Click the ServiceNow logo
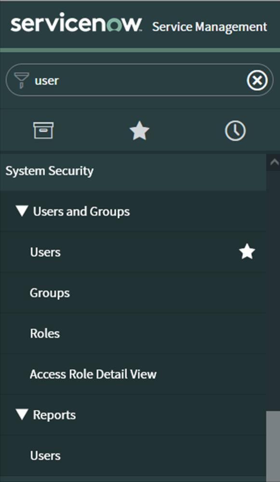This screenshot has height=482, width=280. [76, 23]
